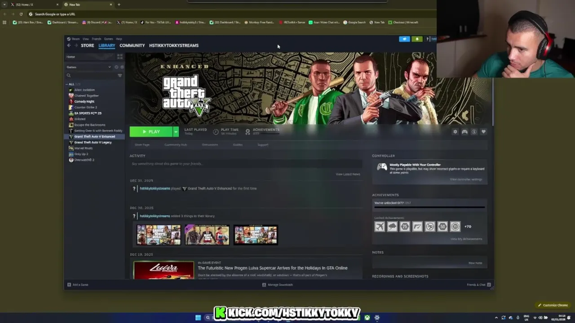Image resolution: width=575 pixels, height=323 pixels.
Task: Click the recent activity clock icon
Action: (116, 67)
